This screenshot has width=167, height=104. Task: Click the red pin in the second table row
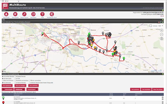[x=3, y=103]
